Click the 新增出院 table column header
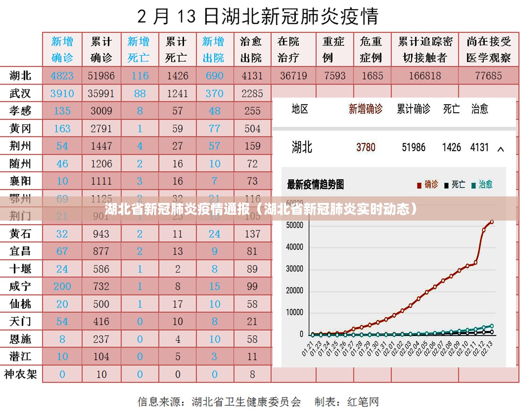Image resolution: width=520 pixels, height=417 pixels. pos(214,50)
